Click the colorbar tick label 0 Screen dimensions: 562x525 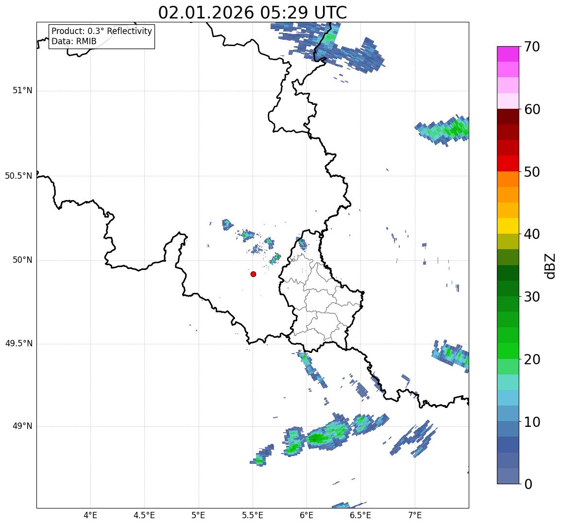(x=528, y=484)
